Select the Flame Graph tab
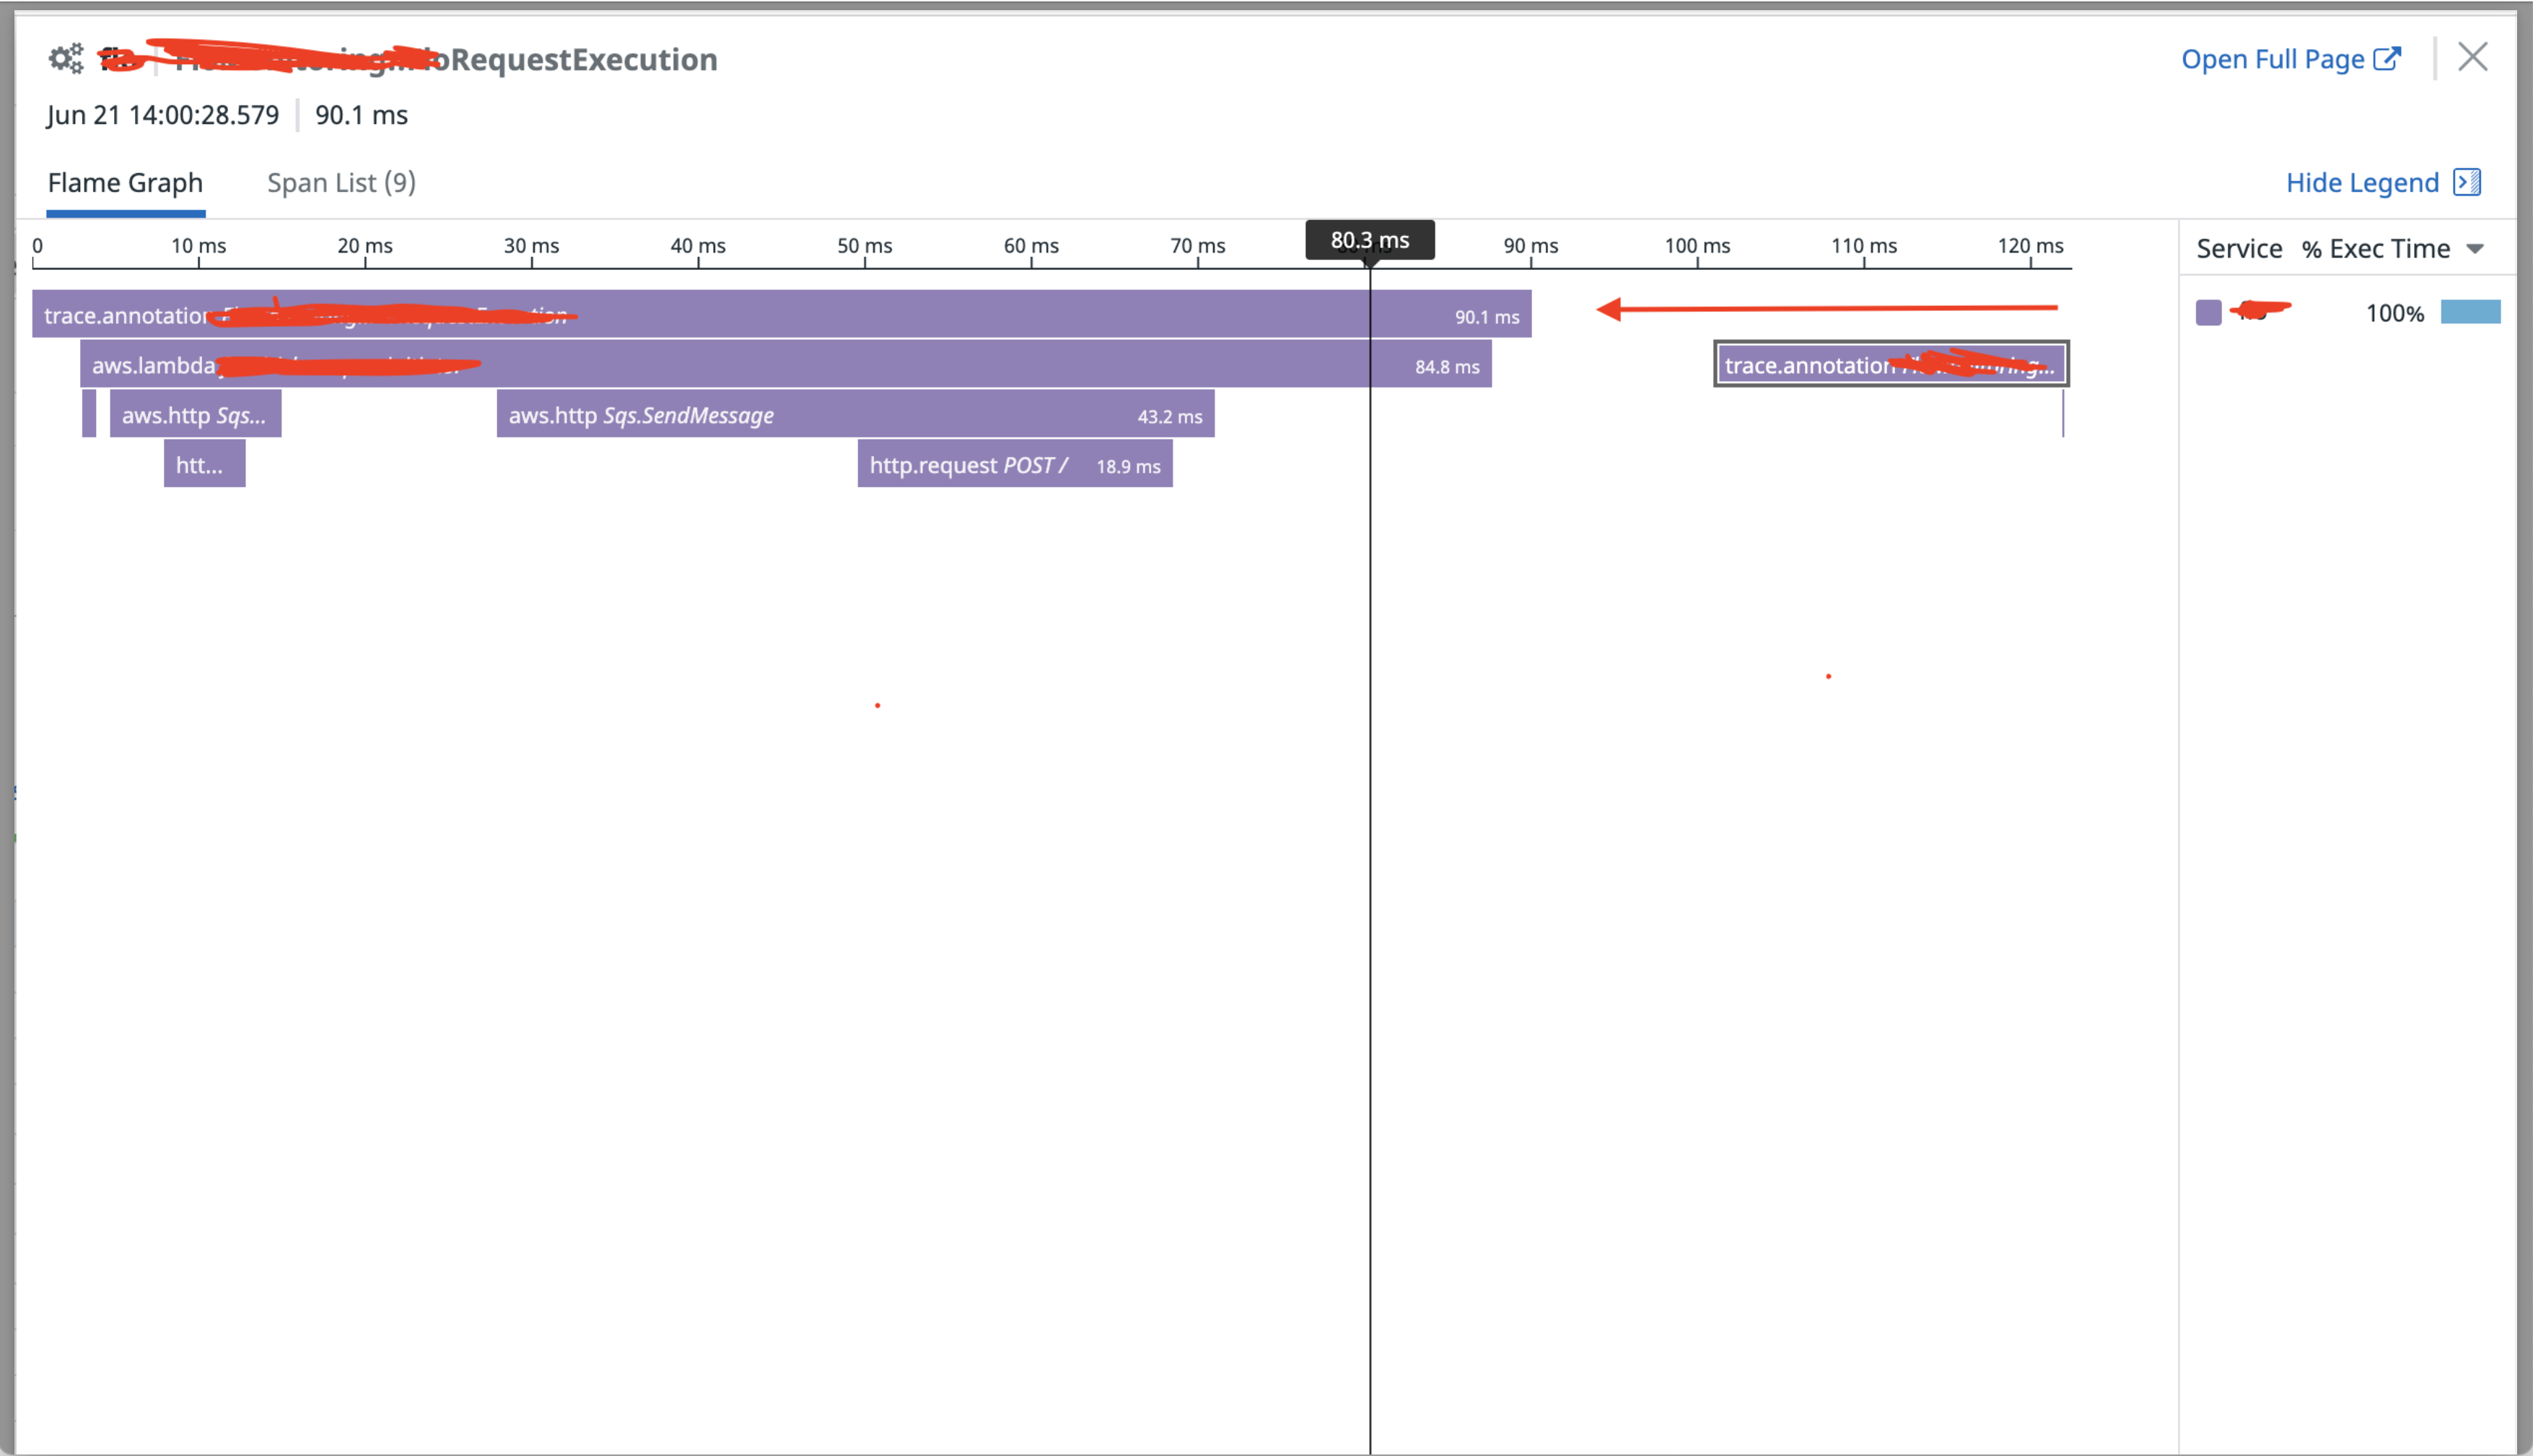Screen dimensions: 2533x1456 point(125,182)
